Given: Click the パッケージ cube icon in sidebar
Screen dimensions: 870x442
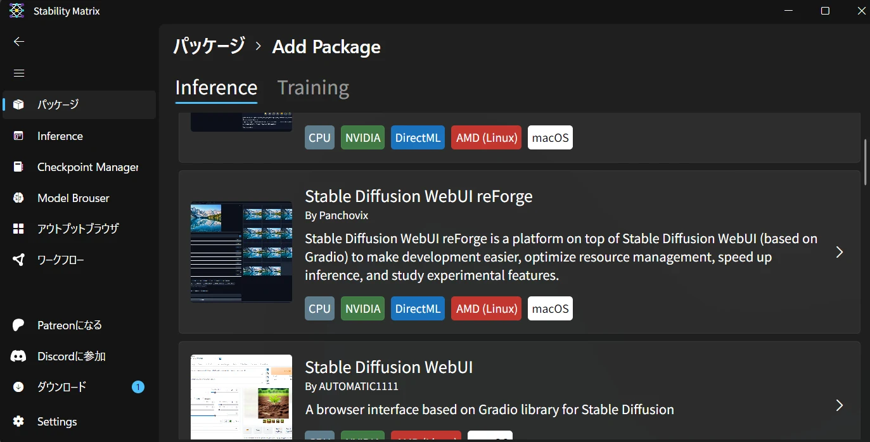Looking at the screenshot, I should (x=18, y=104).
